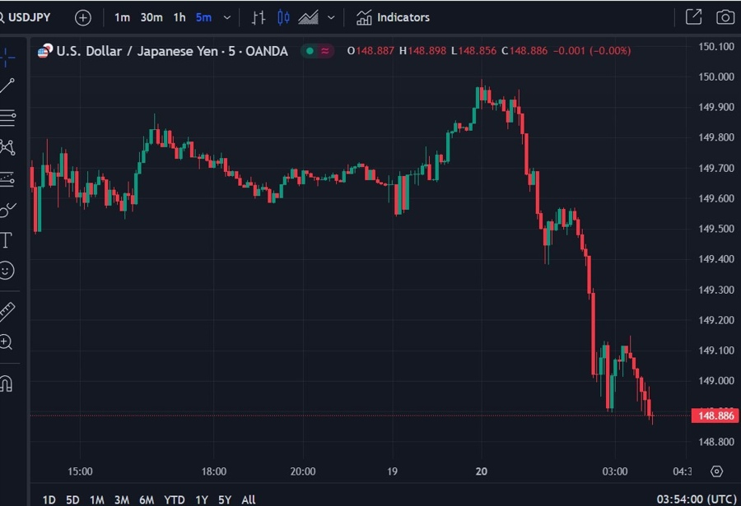Click the 150.000 price axis label
Screen dimensions: 741x506
(716, 77)
